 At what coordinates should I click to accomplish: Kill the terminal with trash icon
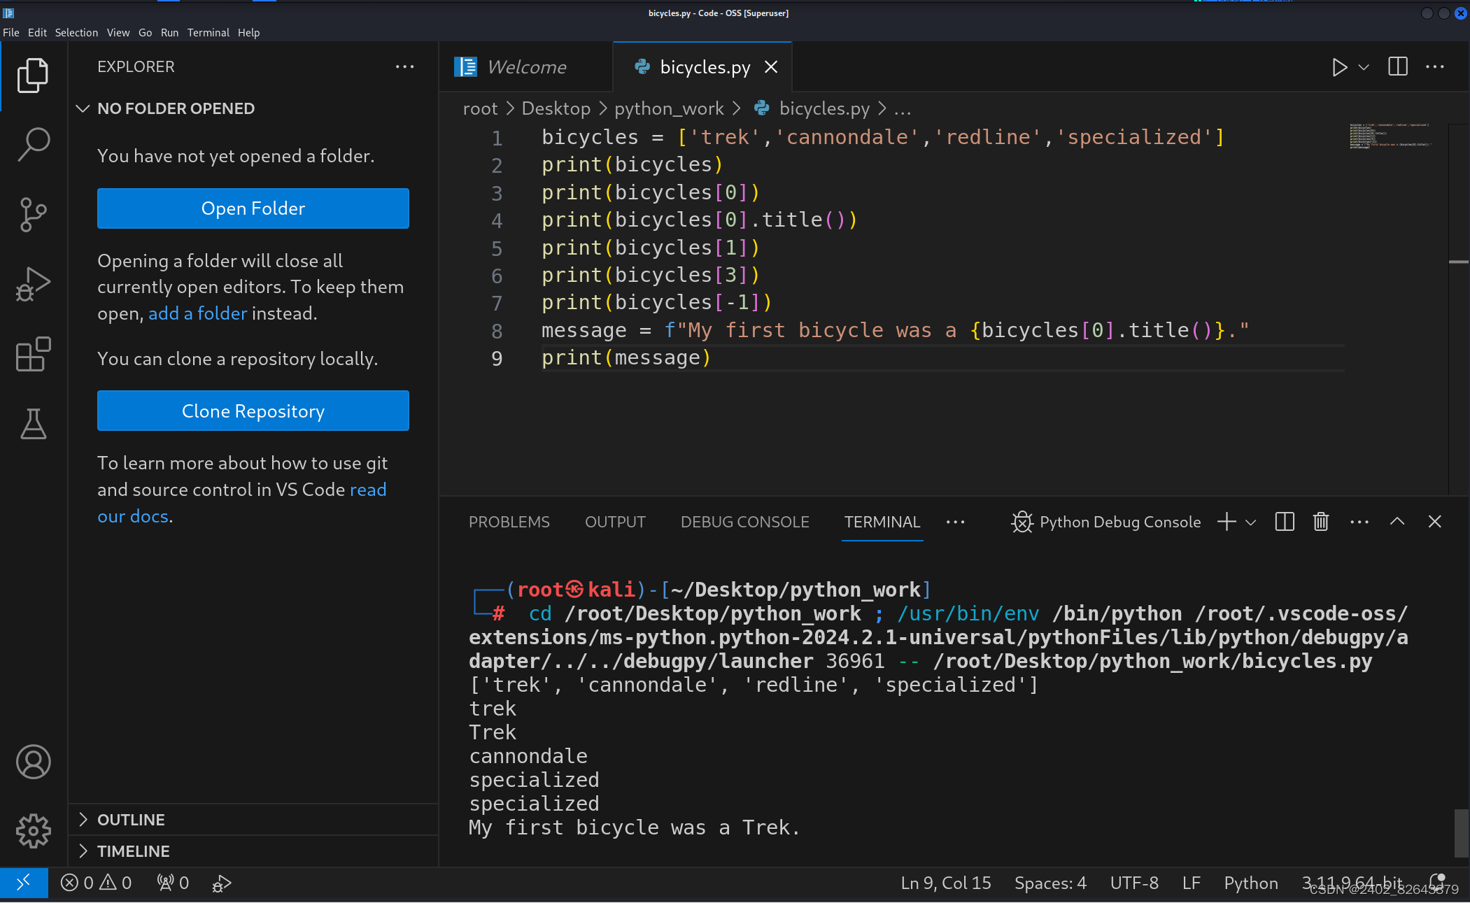1320,522
